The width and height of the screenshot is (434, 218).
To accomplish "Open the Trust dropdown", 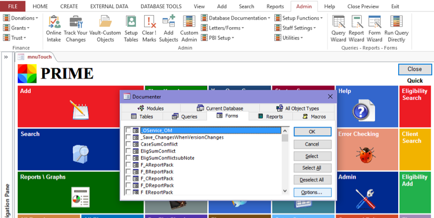I will coord(14,38).
